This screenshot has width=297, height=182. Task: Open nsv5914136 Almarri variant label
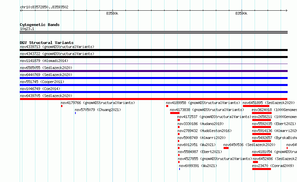tap(274, 131)
